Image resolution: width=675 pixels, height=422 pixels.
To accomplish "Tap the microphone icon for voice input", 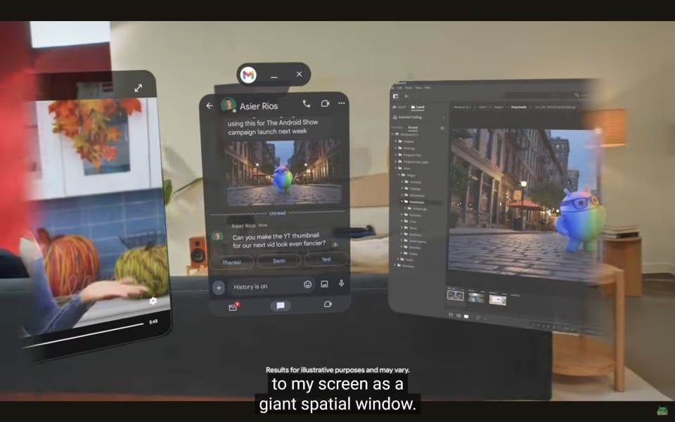I will pyautogui.click(x=342, y=283).
